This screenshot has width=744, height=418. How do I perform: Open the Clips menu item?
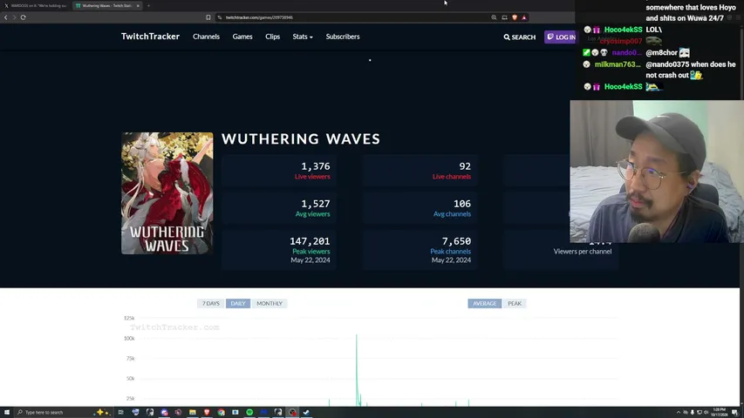tap(272, 37)
